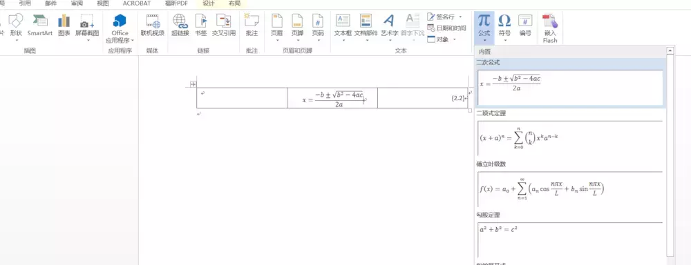The width and height of the screenshot is (691, 265).
Task: Open Office apps (应用程序)
Action: click(x=120, y=28)
